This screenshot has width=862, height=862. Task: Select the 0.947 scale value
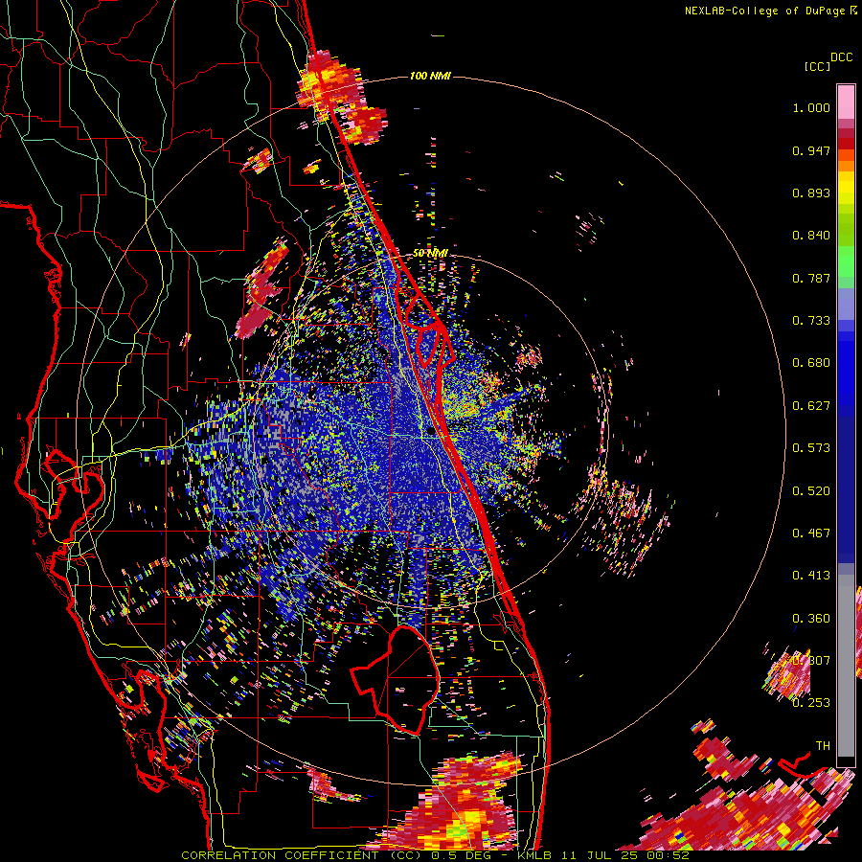(811, 150)
